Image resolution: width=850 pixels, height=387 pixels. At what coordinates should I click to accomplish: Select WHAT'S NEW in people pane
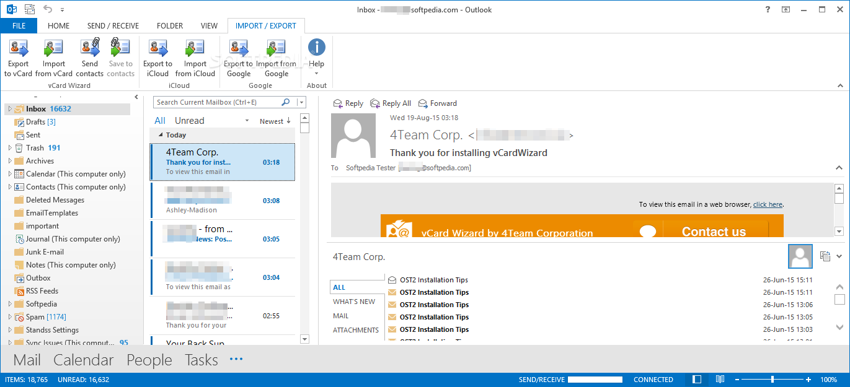click(354, 302)
